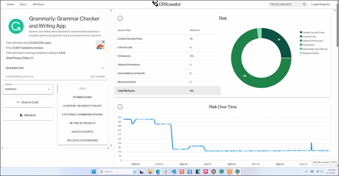339x176 pixels.
Task: Launch Grammarly from the taskbar
Action: [x=238, y=171]
